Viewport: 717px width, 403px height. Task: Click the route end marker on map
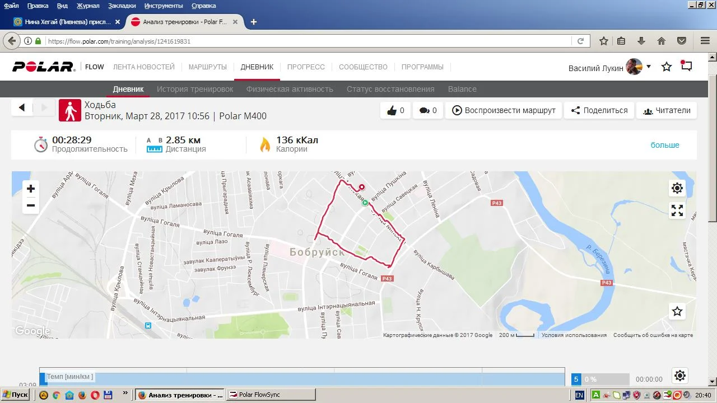click(x=362, y=188)
